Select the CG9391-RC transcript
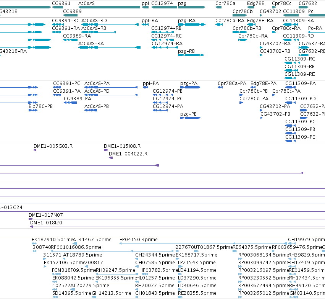Screen dimensions: 325x299 tap(58, 25)
